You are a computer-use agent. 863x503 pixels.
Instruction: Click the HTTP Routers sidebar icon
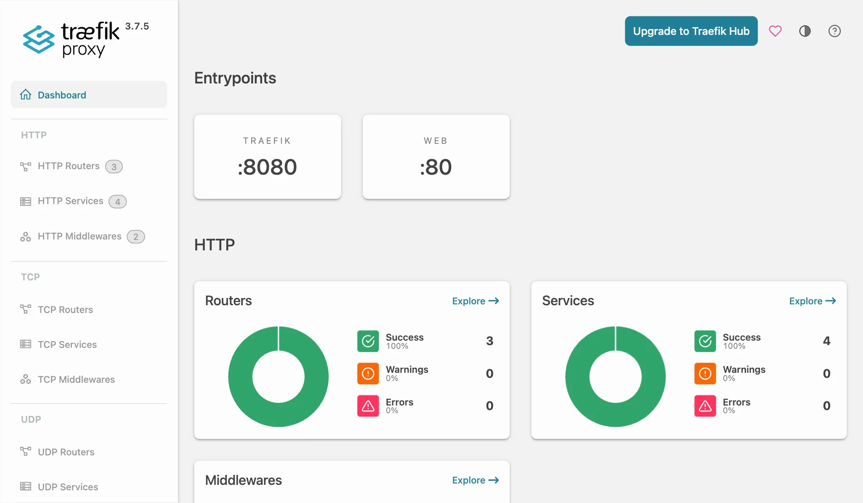pos(26,166)
